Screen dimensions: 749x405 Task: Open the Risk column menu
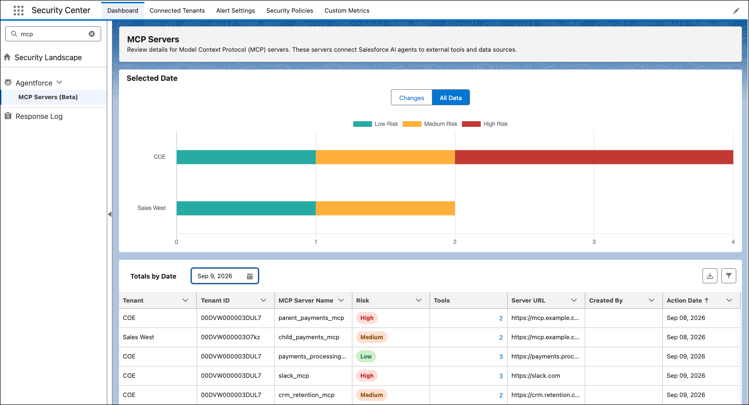click(419, 300)
